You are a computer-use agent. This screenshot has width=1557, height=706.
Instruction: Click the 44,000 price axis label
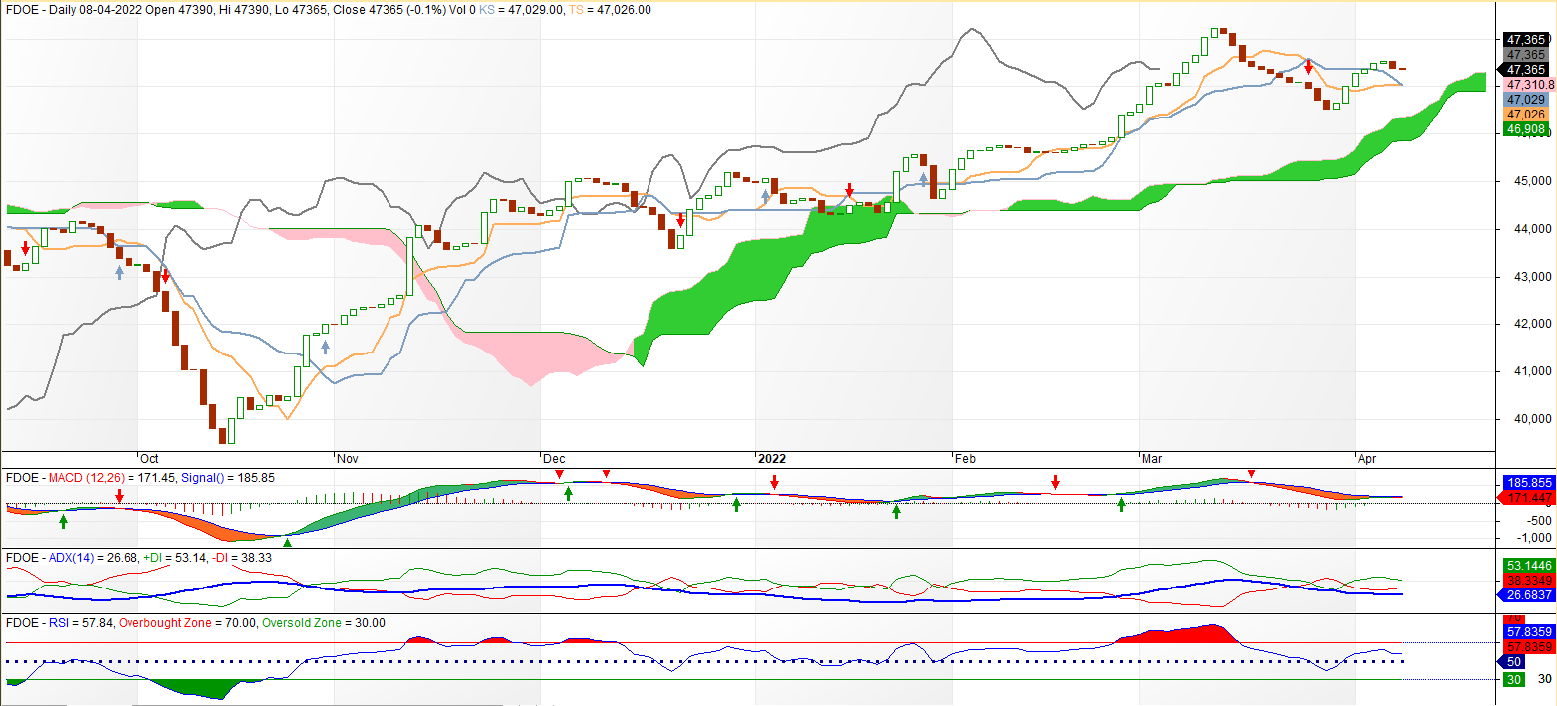[1535, 229]
